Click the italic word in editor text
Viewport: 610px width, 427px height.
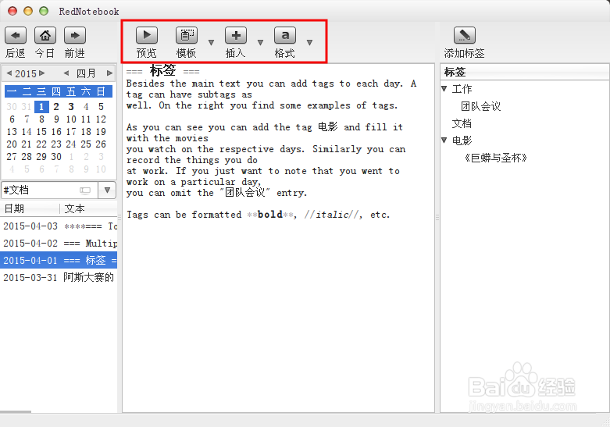[x=332, y=214]
